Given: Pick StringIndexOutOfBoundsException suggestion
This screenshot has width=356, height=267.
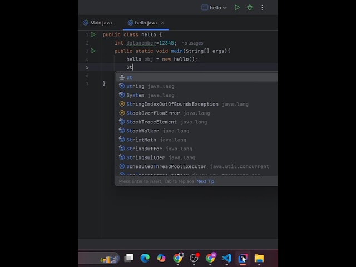Looking at the screenshot, I should click(x=197, y=104).
